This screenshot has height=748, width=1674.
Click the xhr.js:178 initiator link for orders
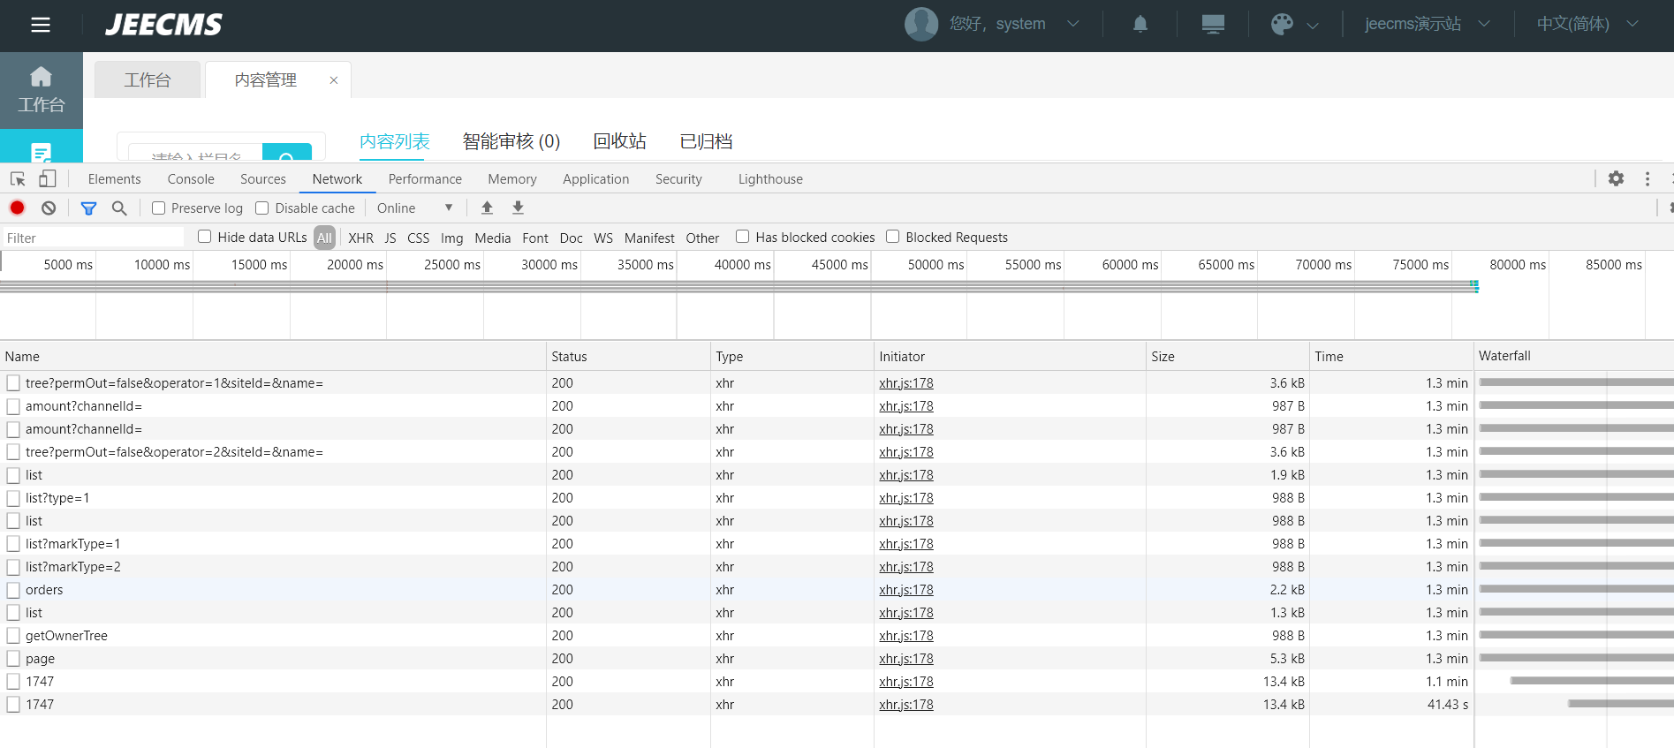[905, 590]
